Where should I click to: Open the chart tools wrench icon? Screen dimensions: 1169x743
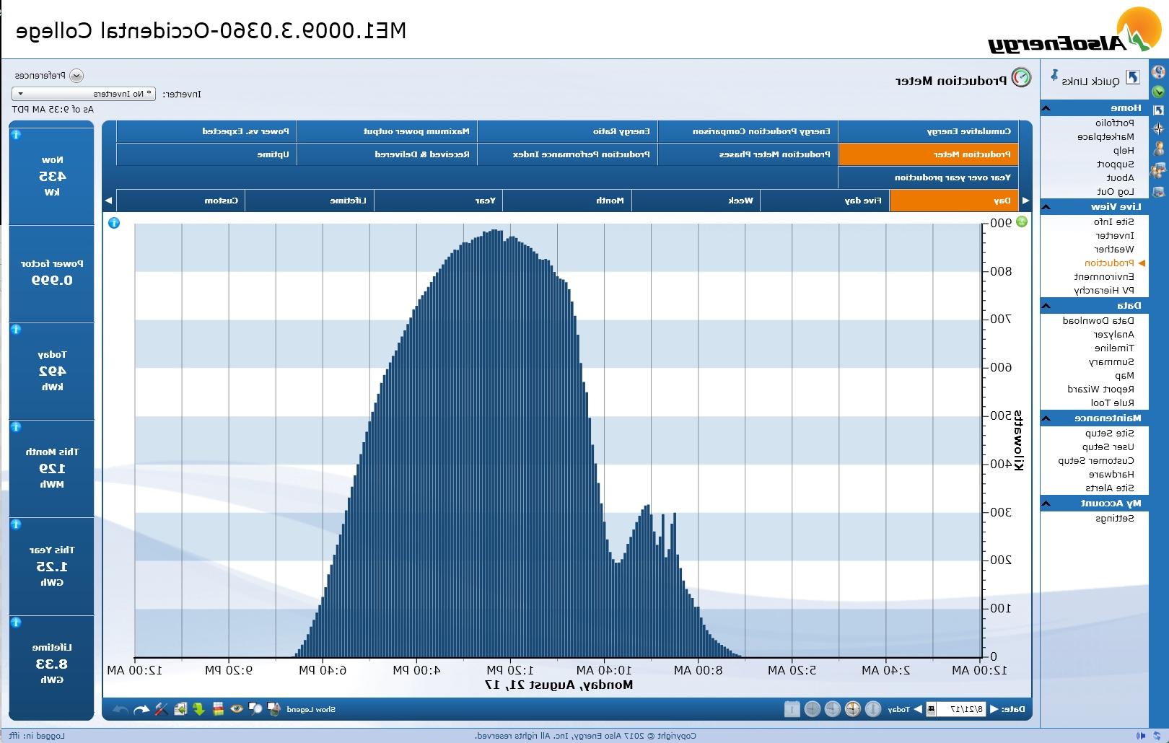pyautogui.click(x=162, y=709)
